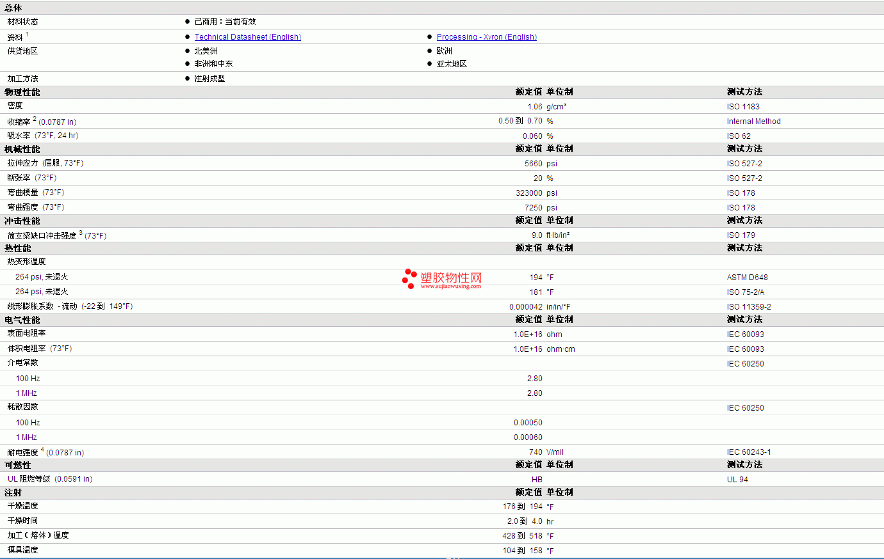This screenshot has height=559, width=884.
Task: Select the flexural strength value 7250
Action: 534,208
